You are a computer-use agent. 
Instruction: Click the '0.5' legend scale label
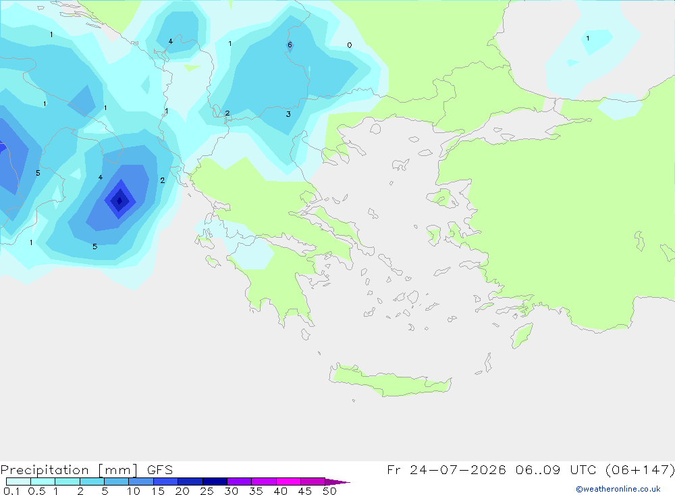(x=36, y=491)
